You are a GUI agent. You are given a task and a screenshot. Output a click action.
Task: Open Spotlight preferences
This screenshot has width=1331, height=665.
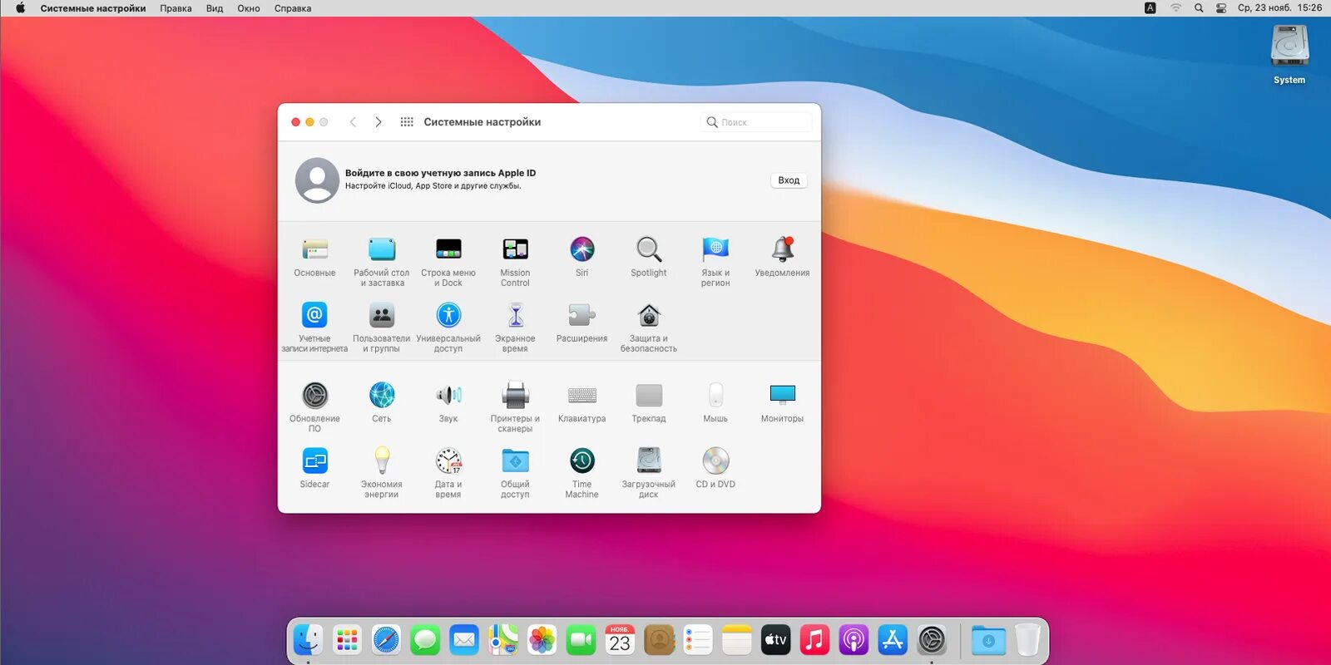click(x=649, y=257)
